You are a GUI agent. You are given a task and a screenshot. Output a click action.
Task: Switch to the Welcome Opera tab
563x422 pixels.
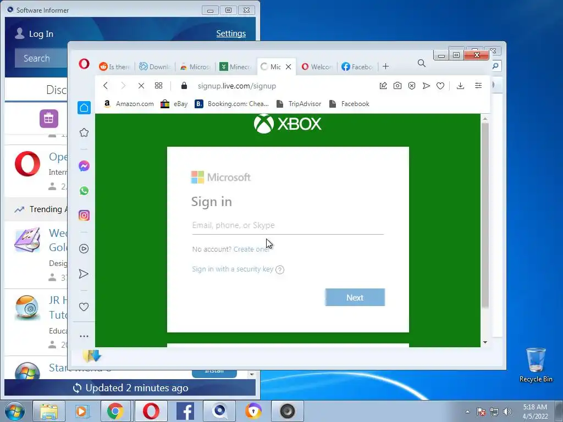[317, 66]
